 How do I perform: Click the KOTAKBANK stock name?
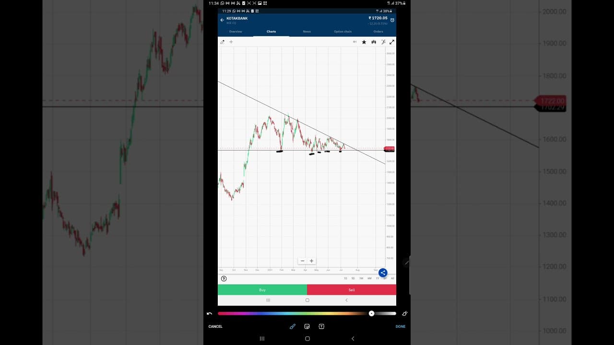click(237, 18)
